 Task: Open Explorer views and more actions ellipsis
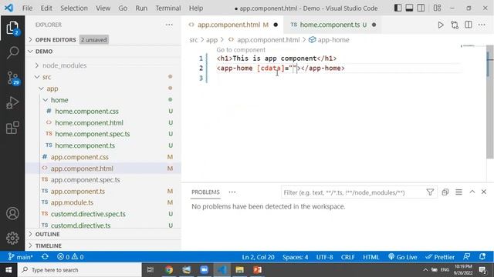[169, 25]
